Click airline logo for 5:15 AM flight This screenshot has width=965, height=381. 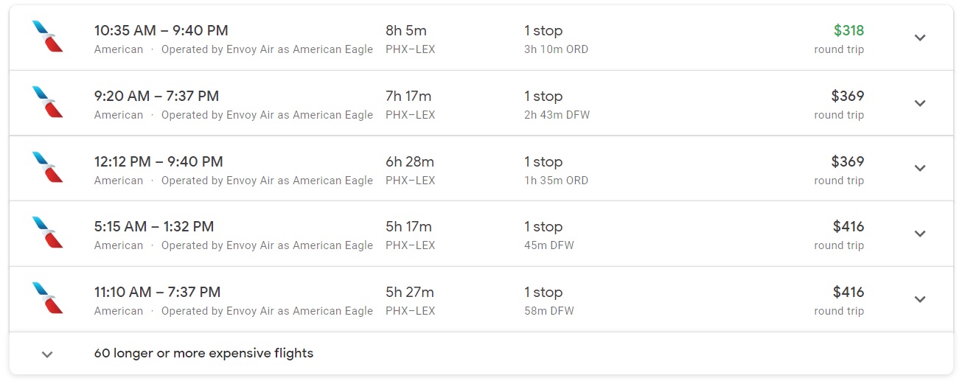click(47, 233)
